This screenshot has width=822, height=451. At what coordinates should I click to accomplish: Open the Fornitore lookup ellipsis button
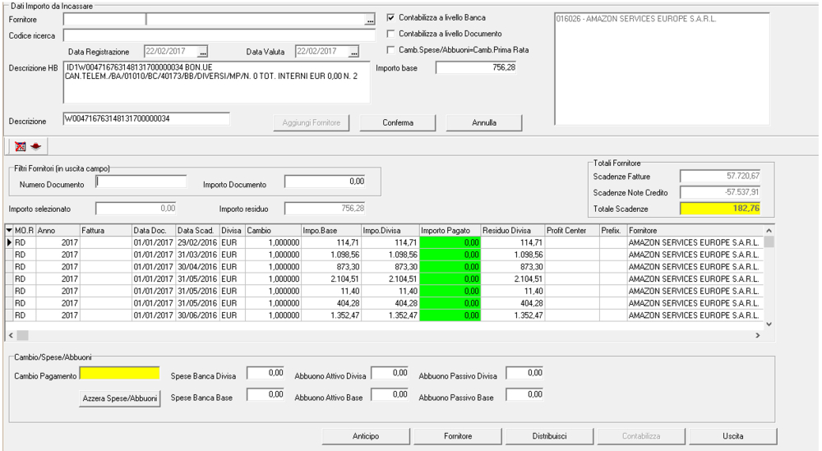[x=369, y=19]
